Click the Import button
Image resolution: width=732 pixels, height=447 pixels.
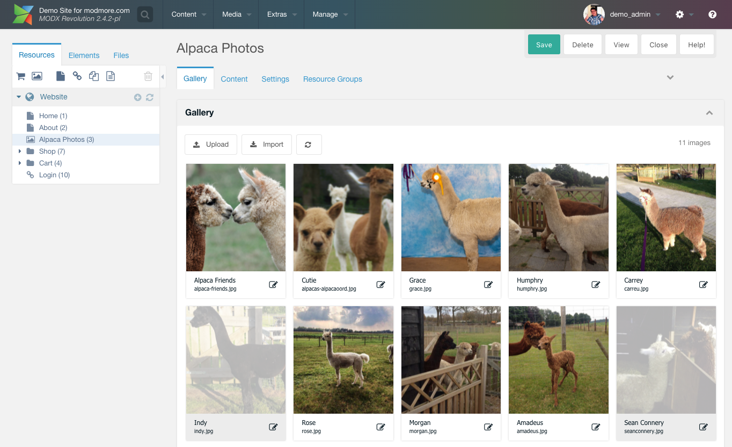[267, 145]
